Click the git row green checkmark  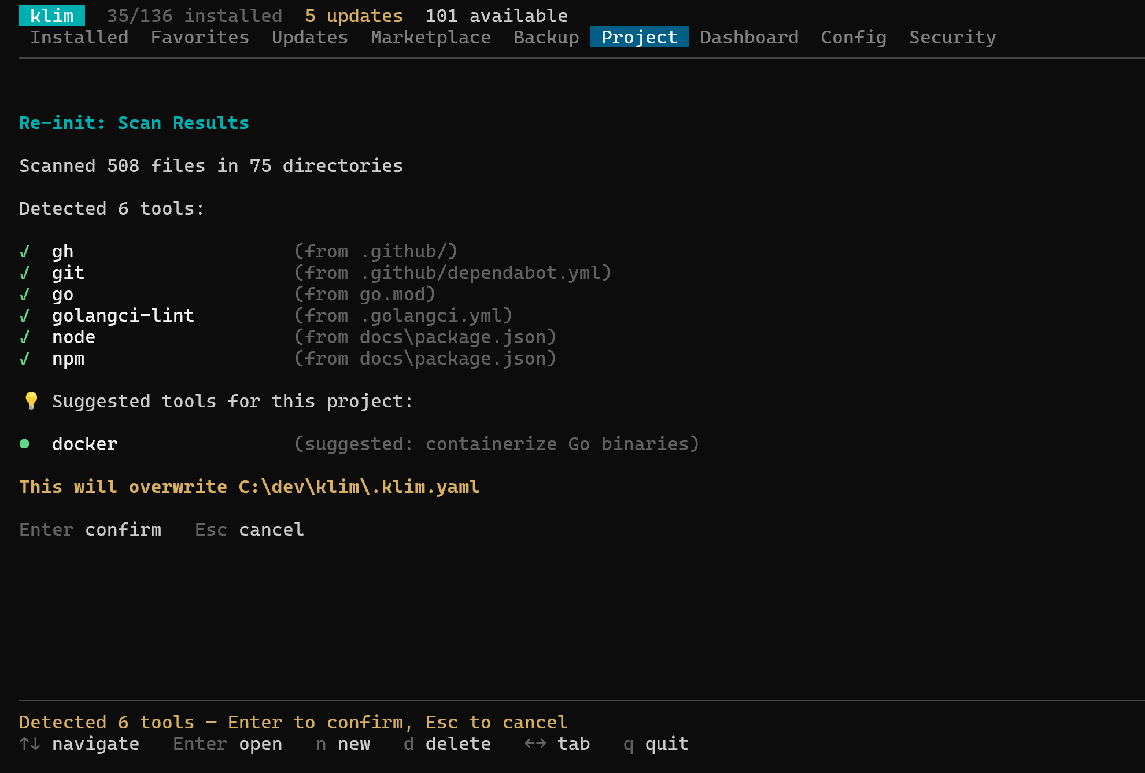(25, 273)
